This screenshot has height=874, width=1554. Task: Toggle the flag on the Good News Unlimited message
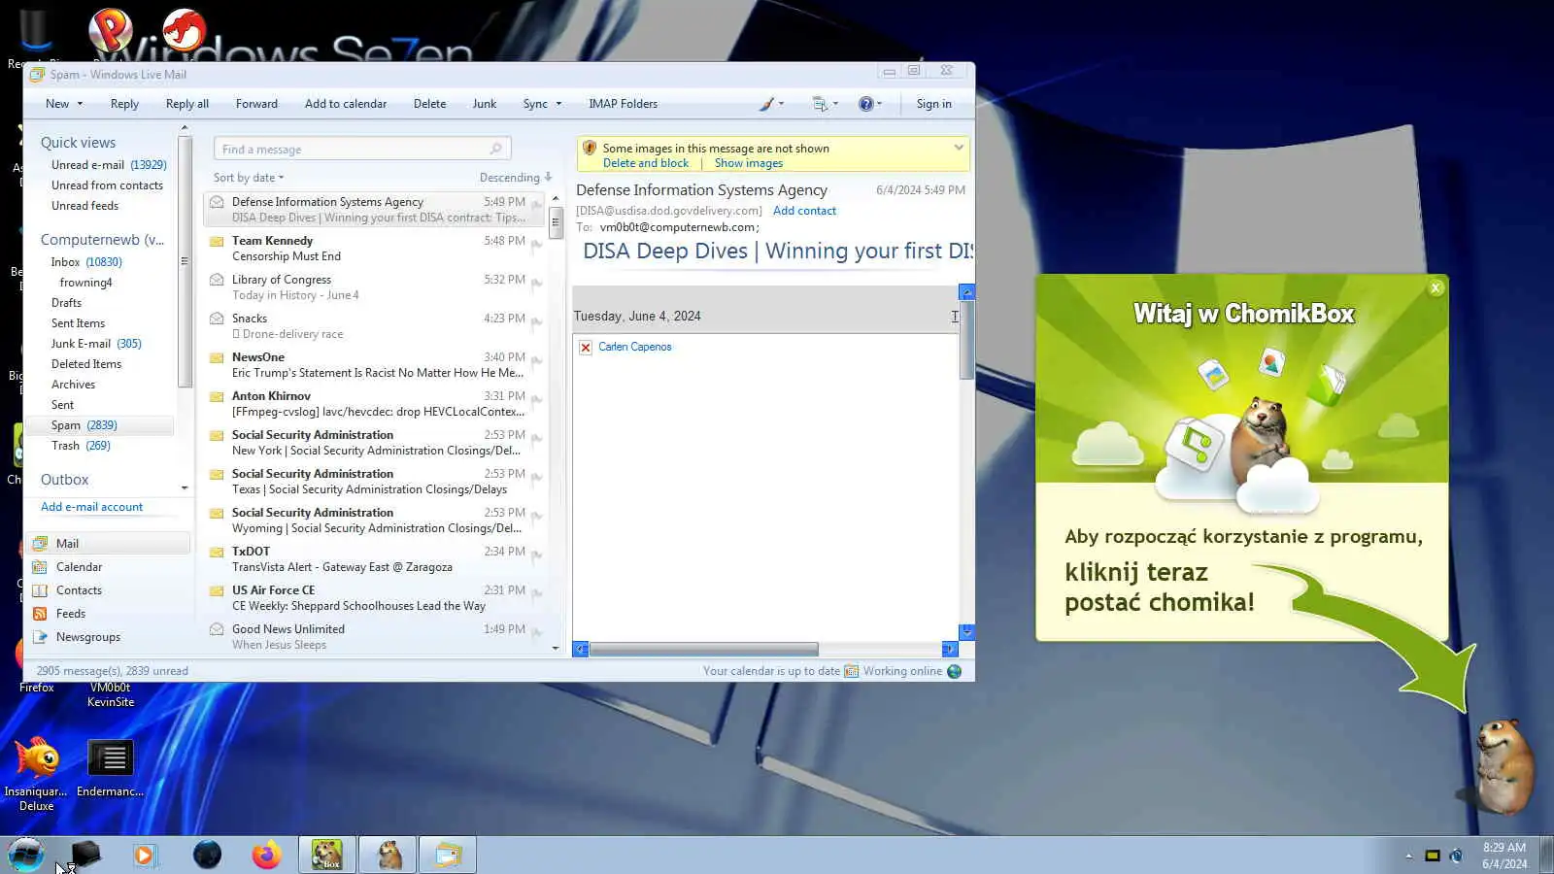[536, 633]
